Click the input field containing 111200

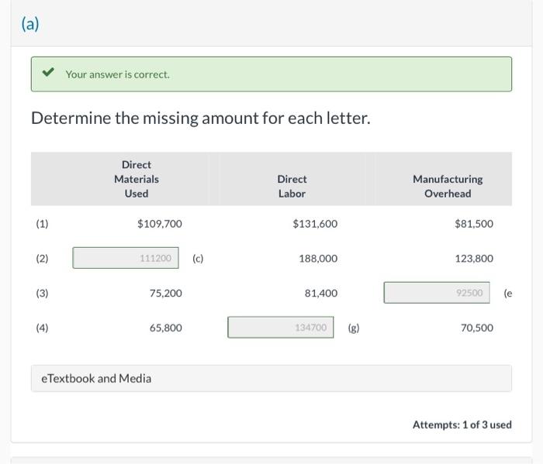[x=126, y=258]
